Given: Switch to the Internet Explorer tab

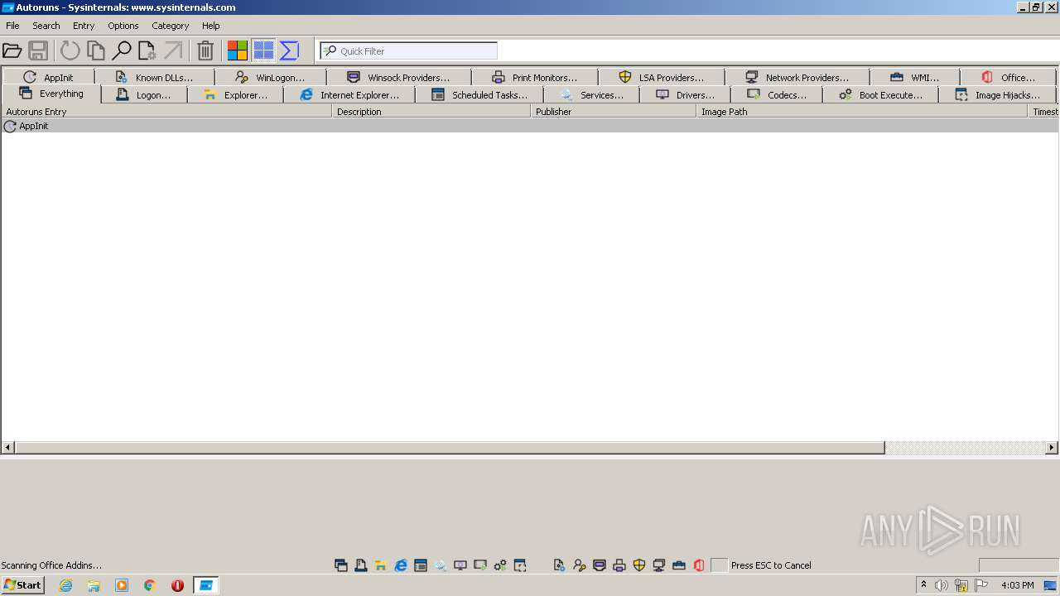Looking at the screenshot, I should click(x=349, y=95).
